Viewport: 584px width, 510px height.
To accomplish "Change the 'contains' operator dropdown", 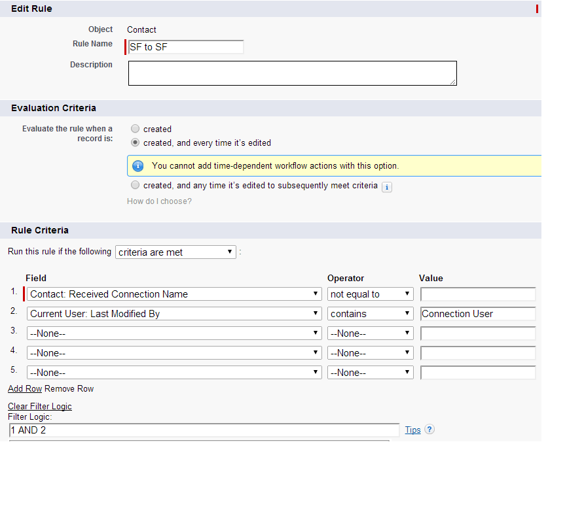I will (371, 314).
